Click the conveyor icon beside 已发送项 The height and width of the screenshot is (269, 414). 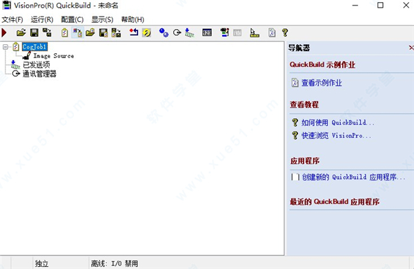tap(15, 64)
